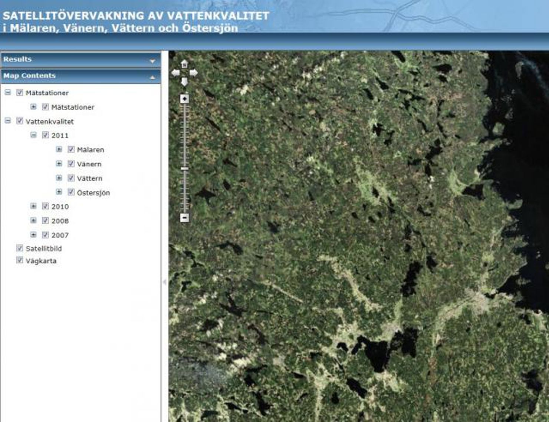Expand the Östersjön tree node
The image size is (549, 422).
pos(58,192)
